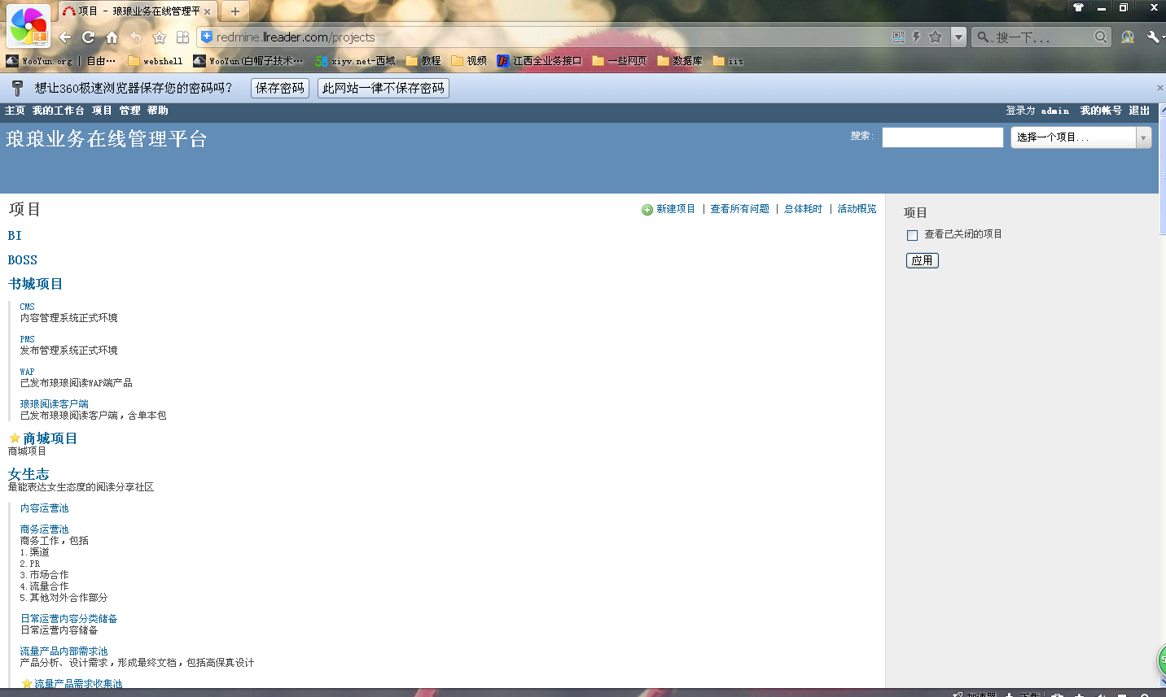Click the admin user link
Screen dimensions: 1166x697
1054,111
